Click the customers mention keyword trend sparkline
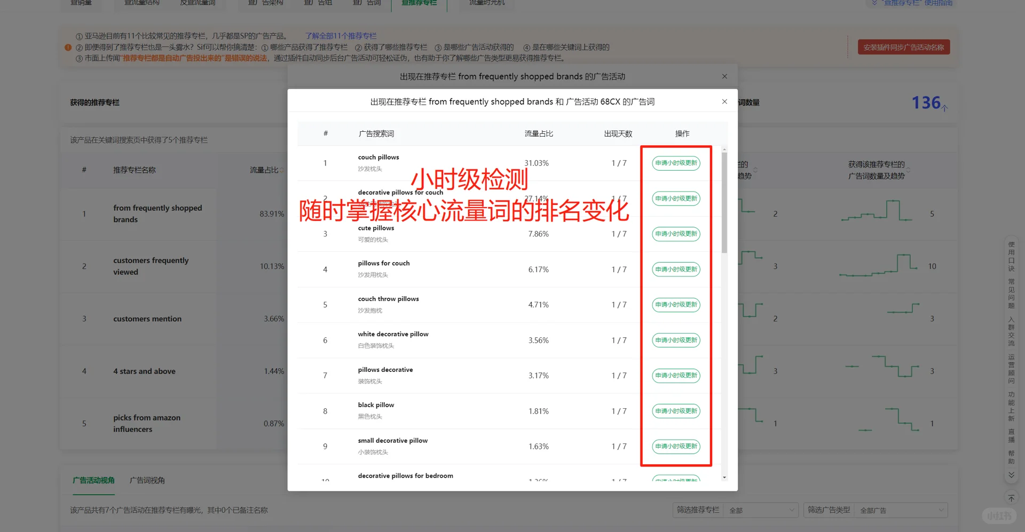Screen dimensions: 1025x532 (903, 309)
